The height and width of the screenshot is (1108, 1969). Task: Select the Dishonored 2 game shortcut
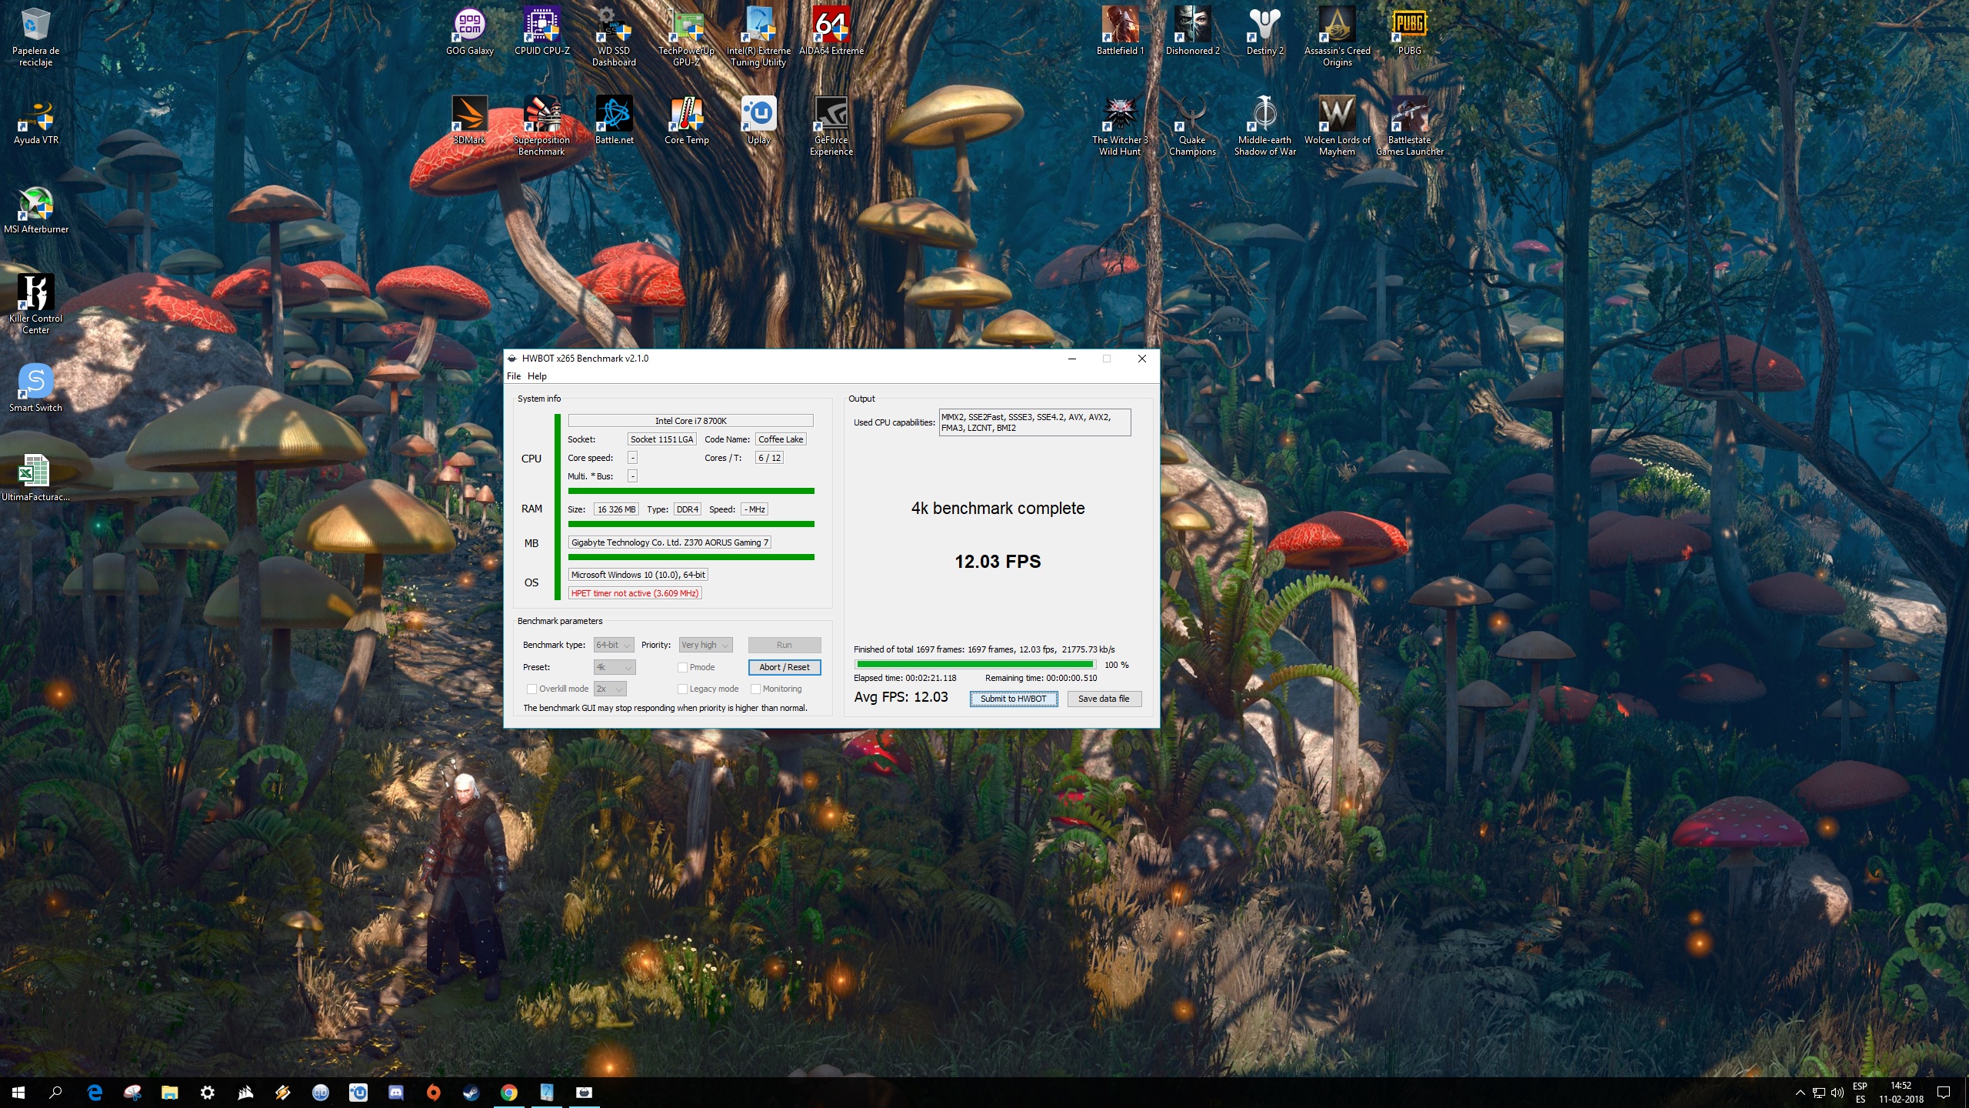tap(1192, 32)
